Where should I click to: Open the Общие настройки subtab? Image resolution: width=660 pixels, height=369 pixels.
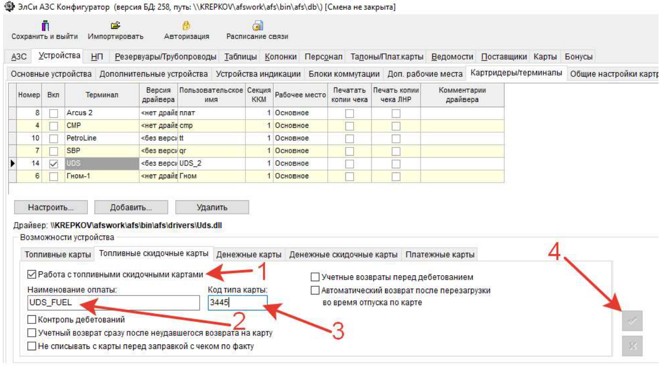coord(613,74)
